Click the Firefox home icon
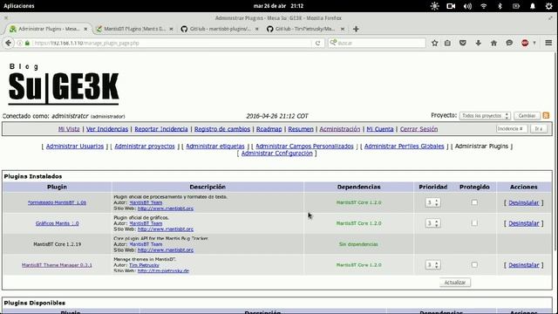 tap(493, 43)
